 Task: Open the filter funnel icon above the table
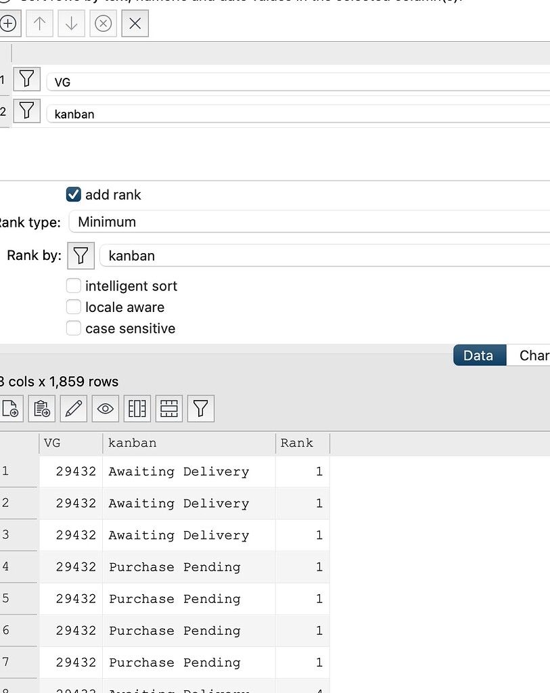[x=200, y=408]
